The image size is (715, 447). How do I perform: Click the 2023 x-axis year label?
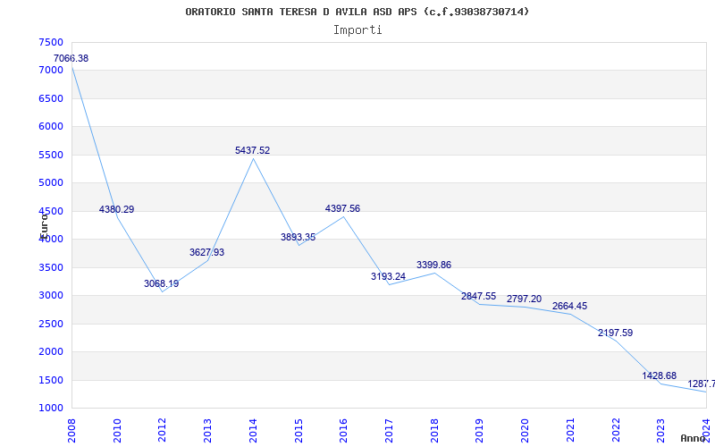(661, 430)
